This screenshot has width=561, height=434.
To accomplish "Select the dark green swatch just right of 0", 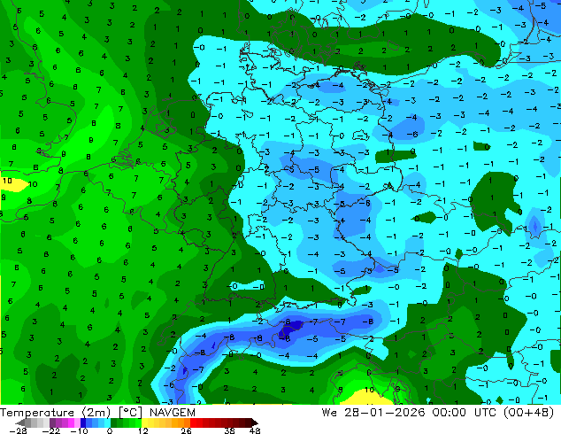I will [x=114, y=422].
